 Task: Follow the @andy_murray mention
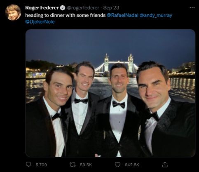click(x=156, y=15)
